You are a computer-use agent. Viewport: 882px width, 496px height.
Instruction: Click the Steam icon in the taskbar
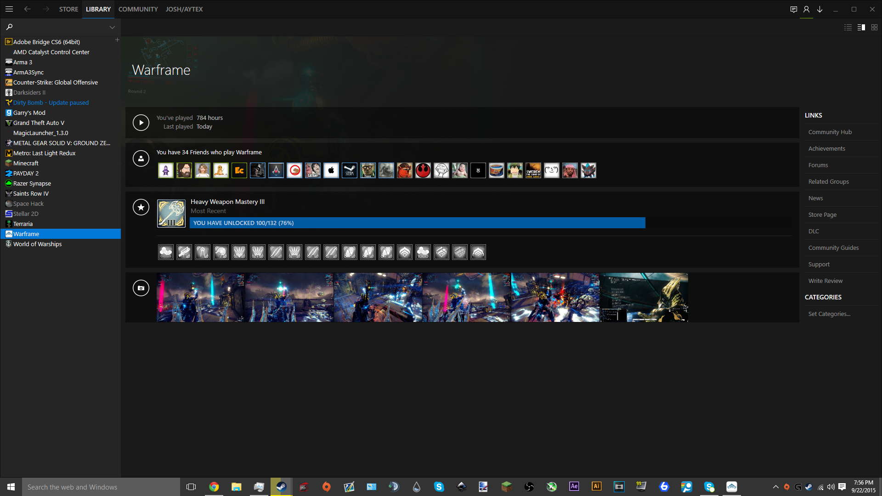[x=282, y=487]
